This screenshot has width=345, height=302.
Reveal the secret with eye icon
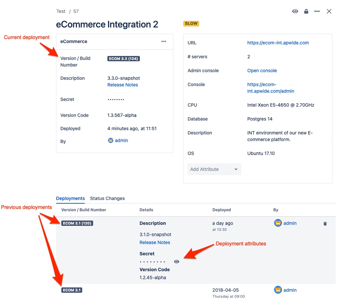coord(177,262)
